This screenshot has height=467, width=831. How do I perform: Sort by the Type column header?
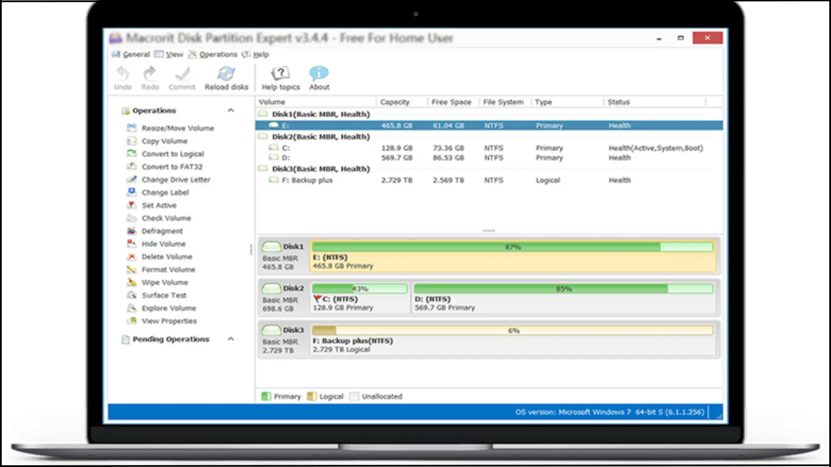click(567, 102)
